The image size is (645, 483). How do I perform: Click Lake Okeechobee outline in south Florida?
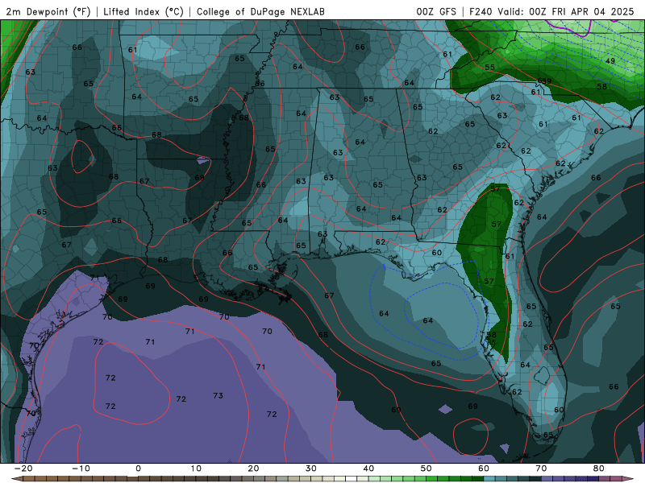pyautogui.click(x=541, y=374)
